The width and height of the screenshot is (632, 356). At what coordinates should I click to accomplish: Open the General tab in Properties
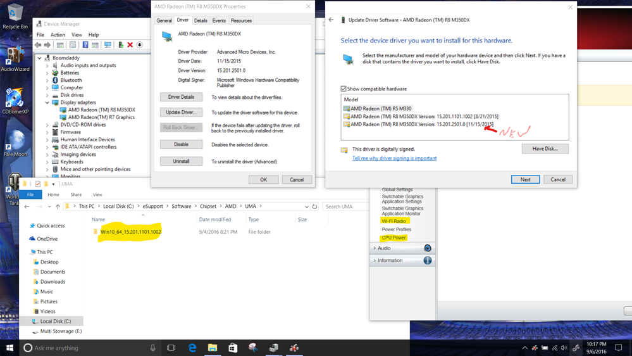(164, 20)
